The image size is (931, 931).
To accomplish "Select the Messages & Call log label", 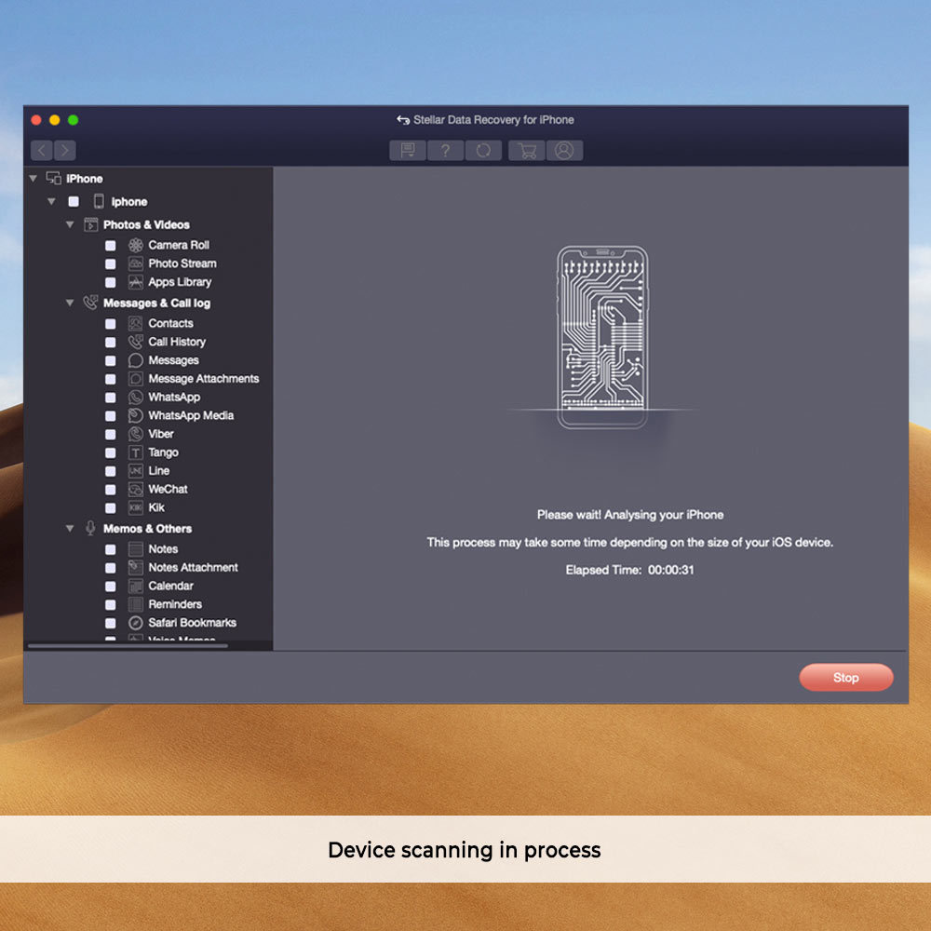I will 156,304.
